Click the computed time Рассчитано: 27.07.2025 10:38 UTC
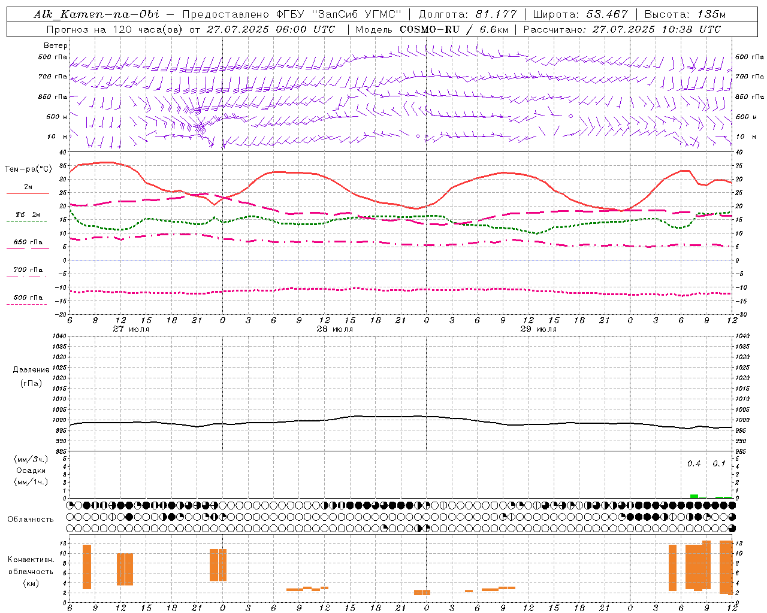Image resolution: width=767 pixels, height=613 pixels. click(622, 29)
